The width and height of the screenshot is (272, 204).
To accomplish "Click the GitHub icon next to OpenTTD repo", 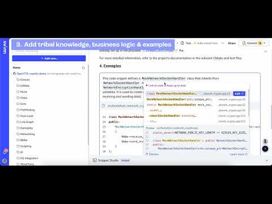I will click(14, 74).
